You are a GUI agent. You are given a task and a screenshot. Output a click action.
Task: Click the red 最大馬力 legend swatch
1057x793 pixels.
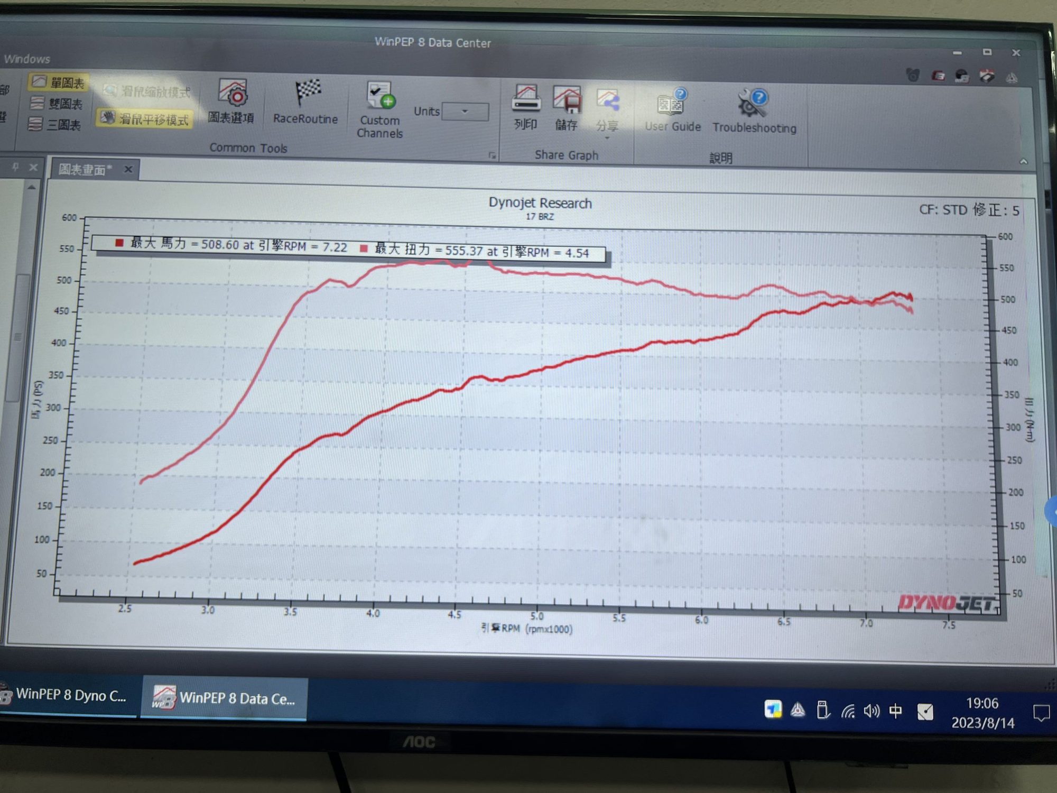point(119,243)
